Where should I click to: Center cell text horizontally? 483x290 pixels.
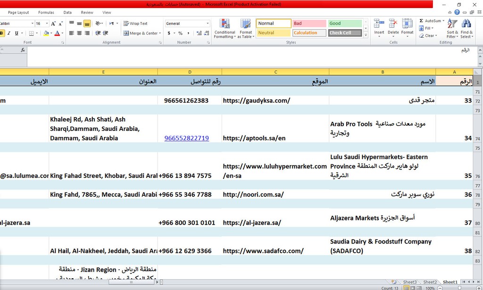tap(79, 33)
